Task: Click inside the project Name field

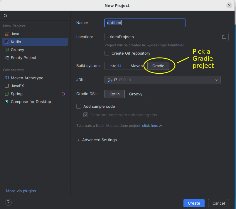Action: (x=145, y=23)
